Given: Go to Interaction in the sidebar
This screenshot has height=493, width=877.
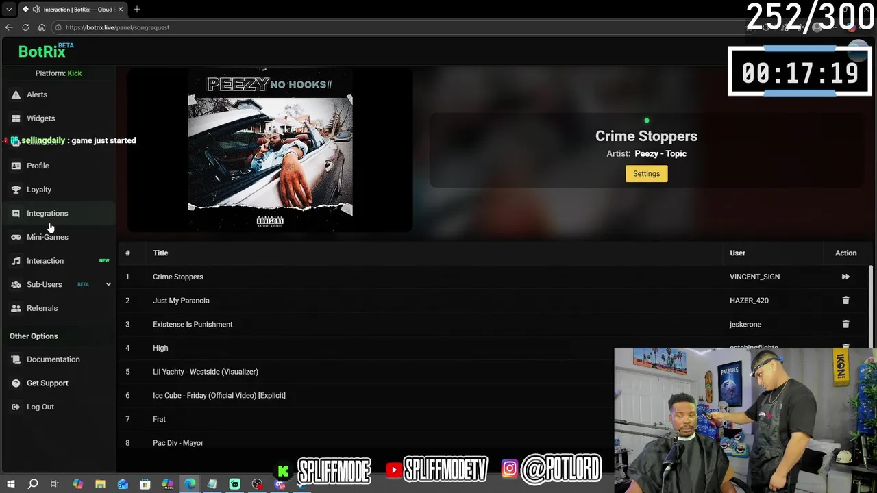Looking at the screenshot, I should pos(45,261).
